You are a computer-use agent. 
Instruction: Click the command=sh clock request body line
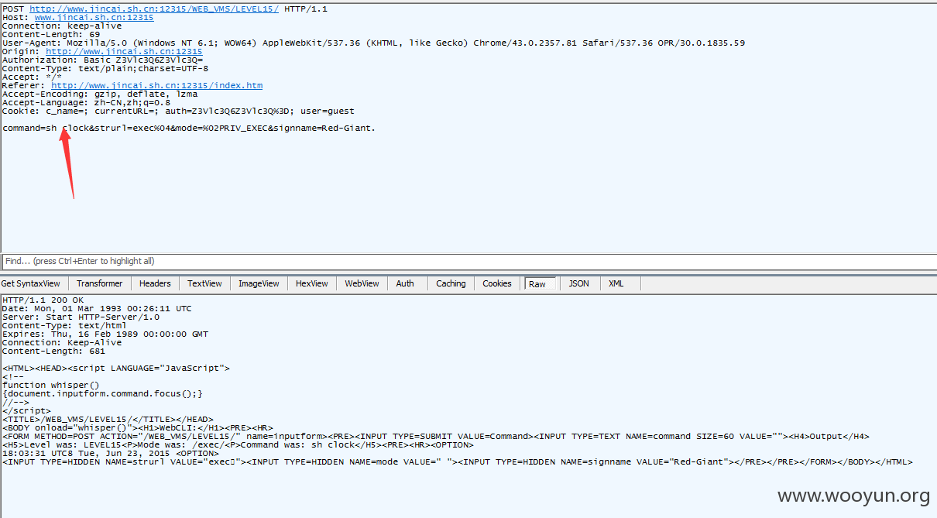click(x=188, y=128)
